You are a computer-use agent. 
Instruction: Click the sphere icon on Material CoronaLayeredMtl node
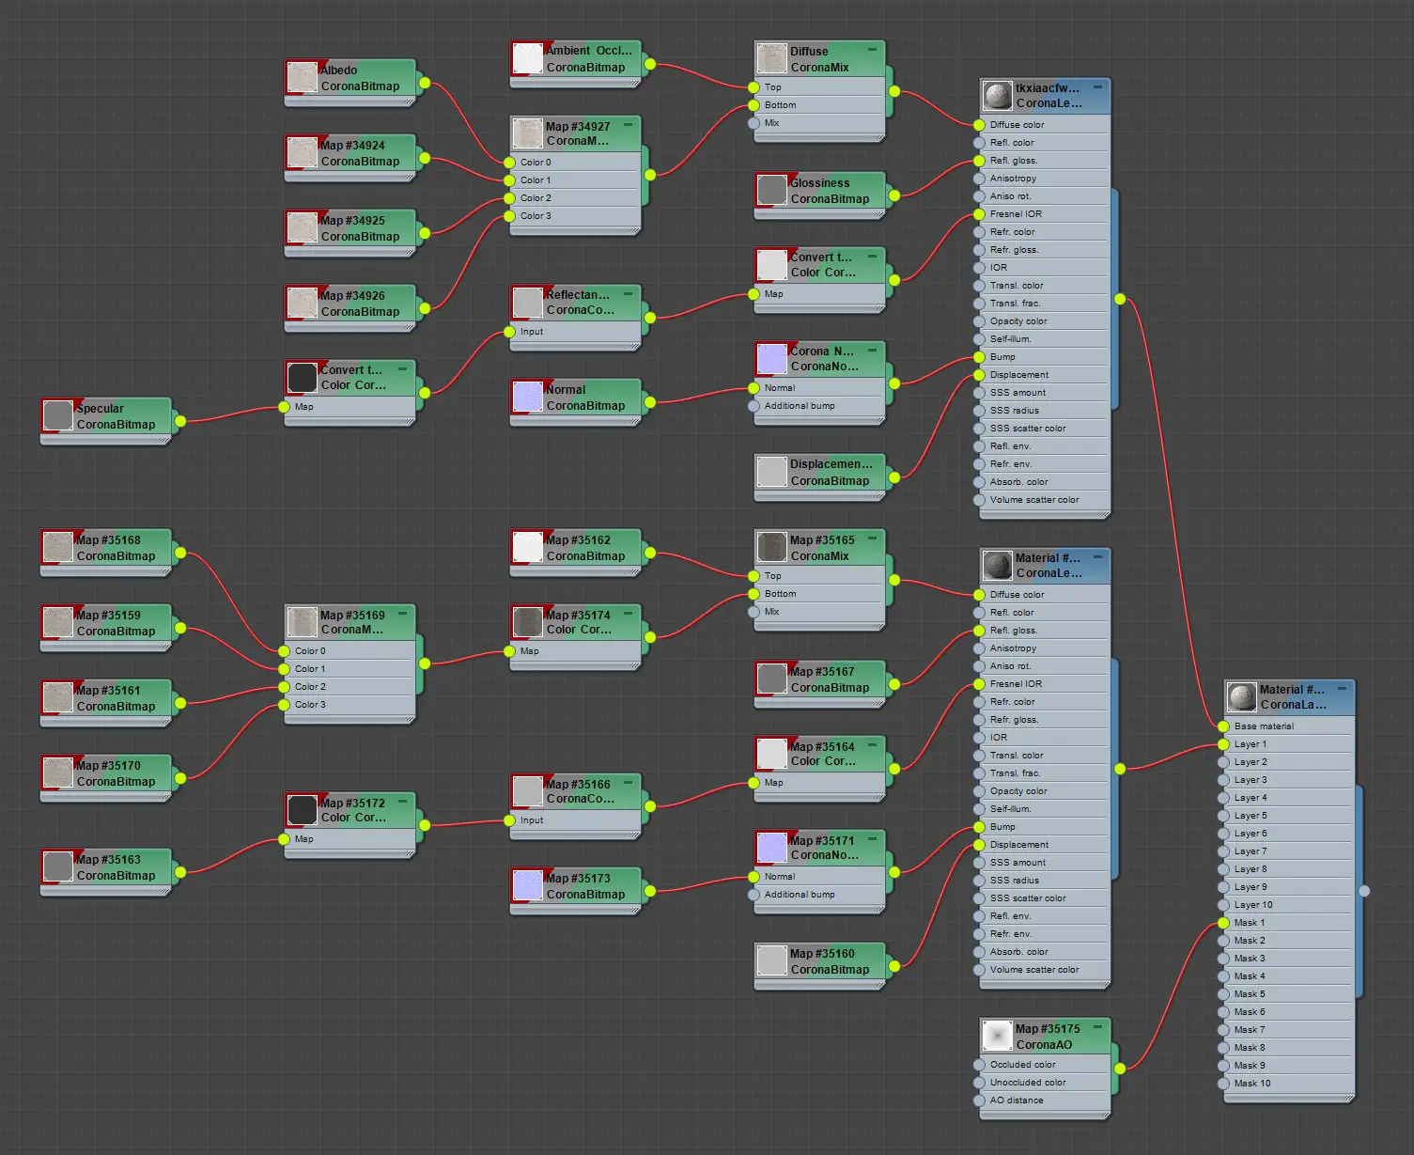tap(1243, 696)
